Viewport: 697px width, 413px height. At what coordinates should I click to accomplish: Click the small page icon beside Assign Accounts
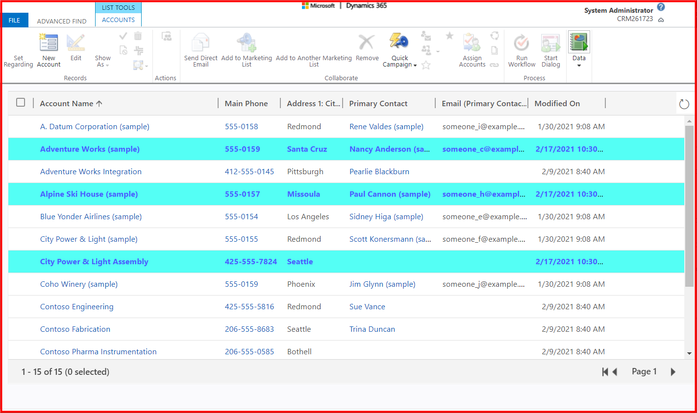(x=495, y=50)
